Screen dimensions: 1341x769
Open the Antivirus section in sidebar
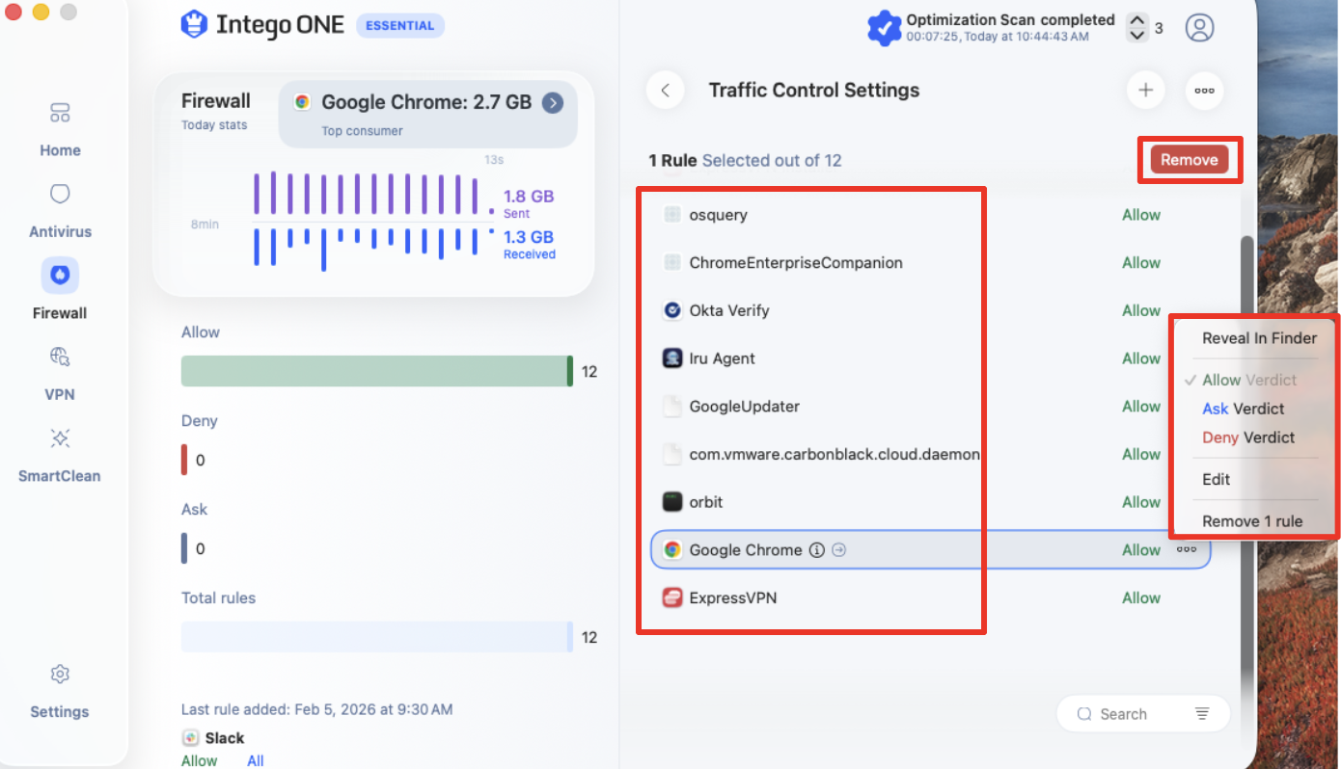pyautogui.click(x=60, y=211)
